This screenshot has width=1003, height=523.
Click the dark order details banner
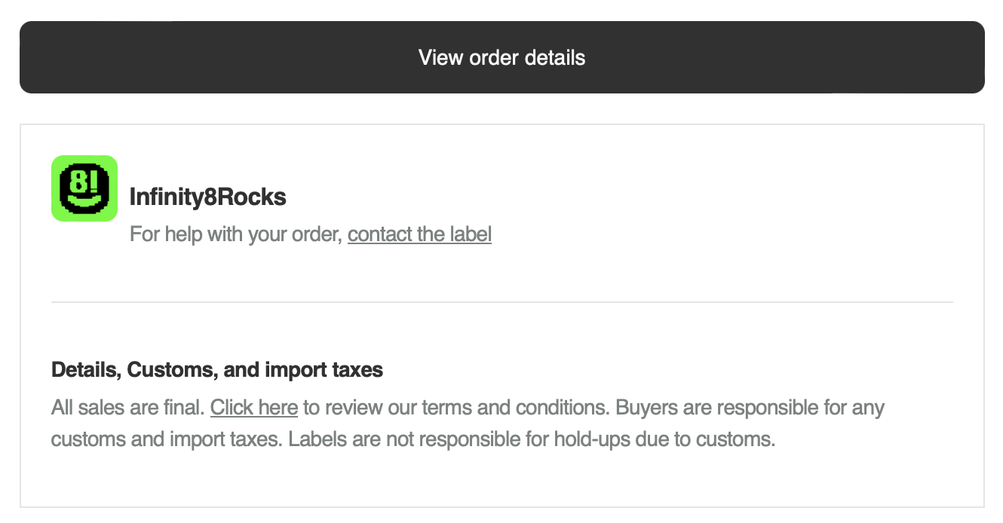[501, 57]
